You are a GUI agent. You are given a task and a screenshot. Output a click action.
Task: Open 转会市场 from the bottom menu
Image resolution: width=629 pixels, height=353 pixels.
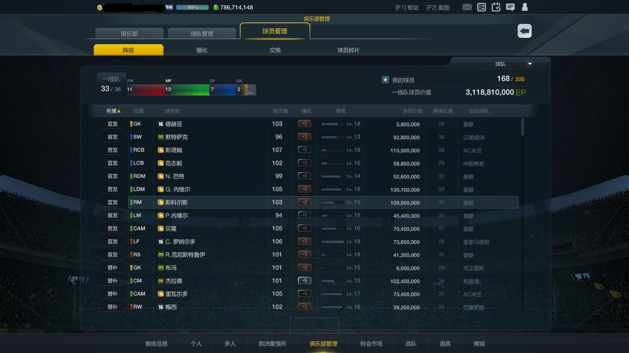(x=371, y=343)
